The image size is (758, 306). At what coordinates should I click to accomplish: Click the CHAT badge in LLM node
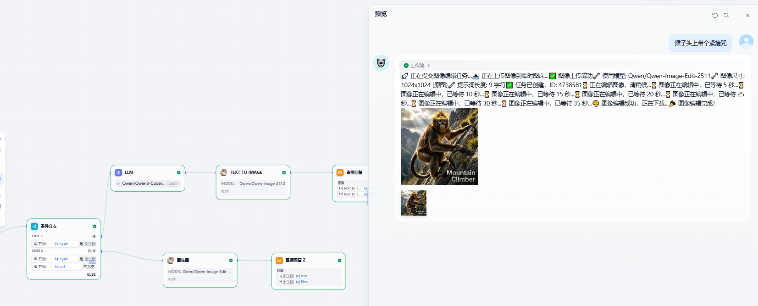click(x=173, y=184)
